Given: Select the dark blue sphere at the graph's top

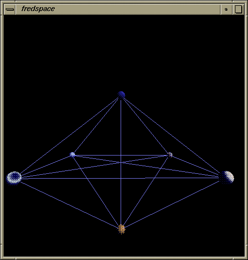Looking at the screenshot, I should 121,95.
